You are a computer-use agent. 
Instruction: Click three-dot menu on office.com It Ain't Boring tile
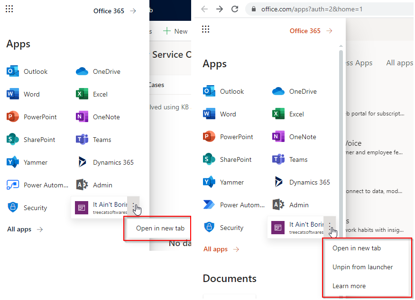tap(330, 227)
